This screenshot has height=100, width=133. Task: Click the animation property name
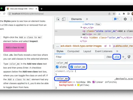(x=65, y=82)
